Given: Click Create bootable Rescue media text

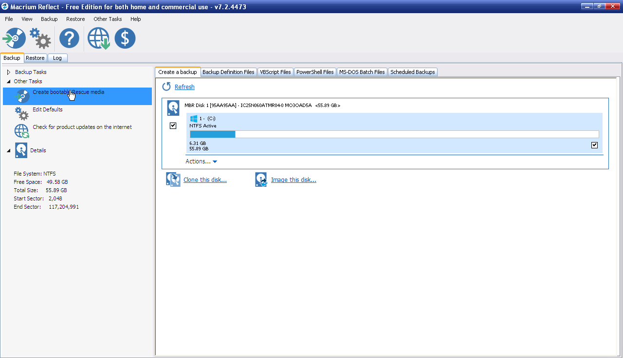Looking at the screenshot, I should (x=69, y=92).
